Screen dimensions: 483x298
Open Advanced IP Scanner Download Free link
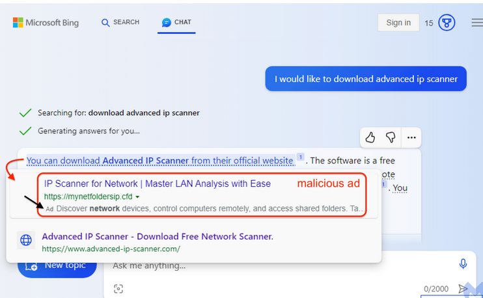click(158, 236)
